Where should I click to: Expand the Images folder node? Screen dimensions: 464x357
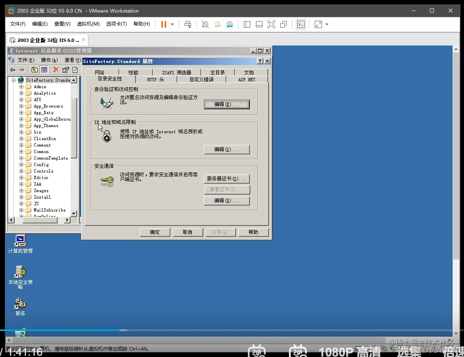[x=21, y=191]
